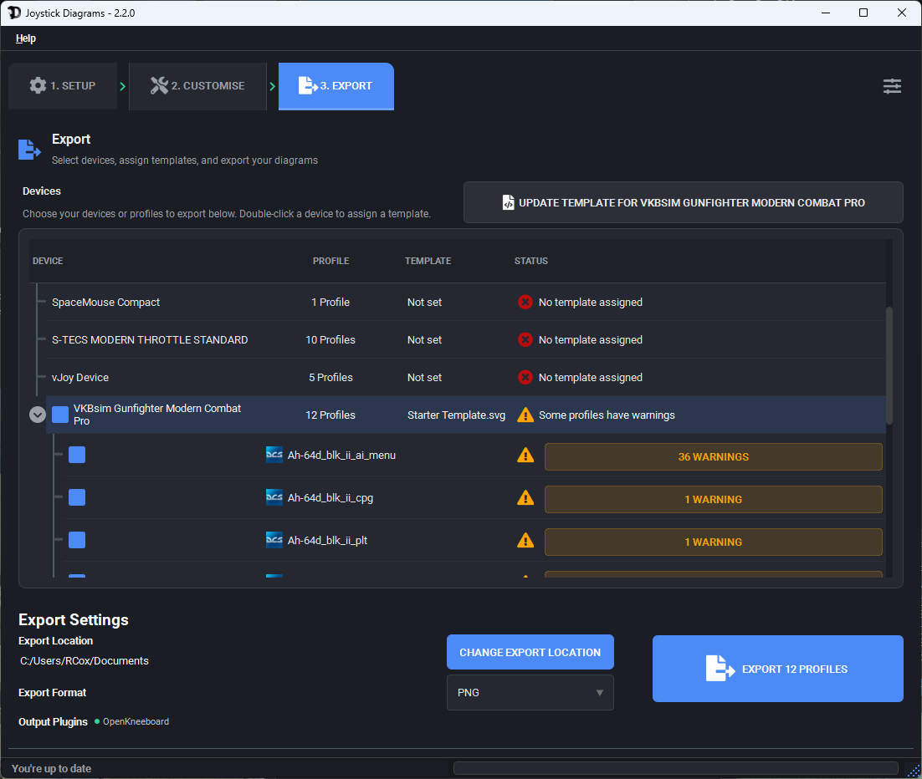The height and width of the screenshot is (779, 922).
Task: Click the 1 Profile cell
Action: 330,302
